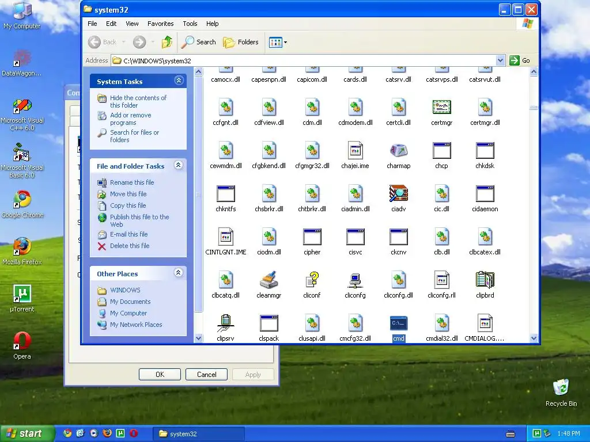Screen dimensions: 590x442
Task: Toggle the Folders pane button
Action: pyautogui.click(x=240, y=42)
